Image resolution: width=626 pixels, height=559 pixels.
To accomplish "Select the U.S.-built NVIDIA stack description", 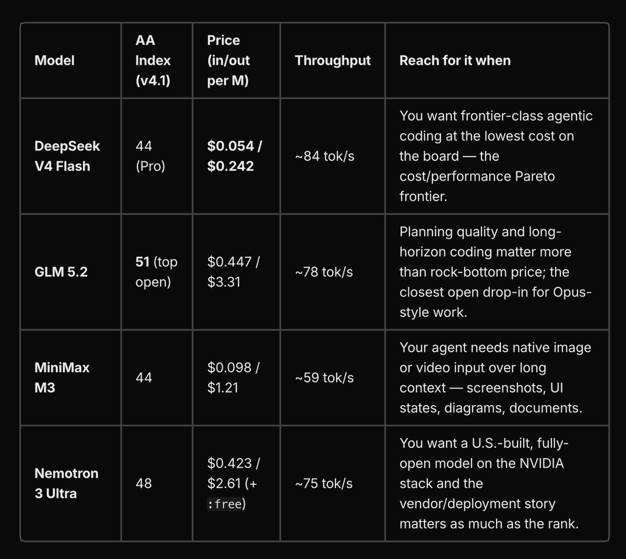I will click(x=489, y=483).
